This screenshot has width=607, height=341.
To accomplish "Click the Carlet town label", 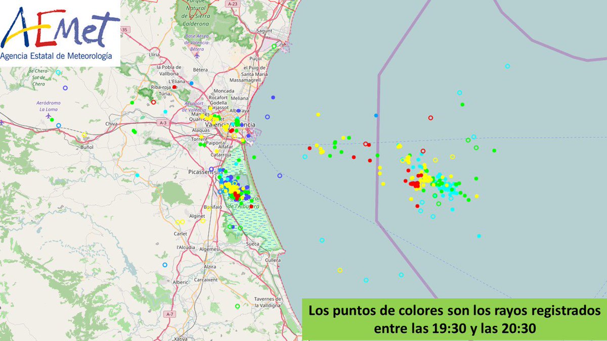I will click(181, 234).
